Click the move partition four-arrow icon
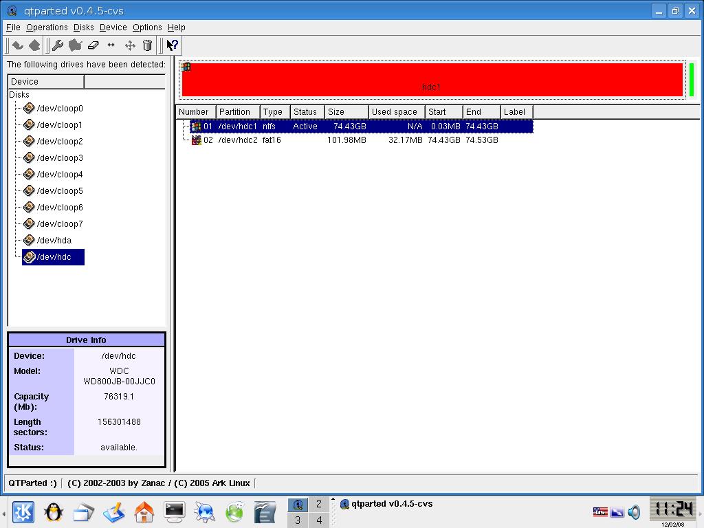 (131, 45)
